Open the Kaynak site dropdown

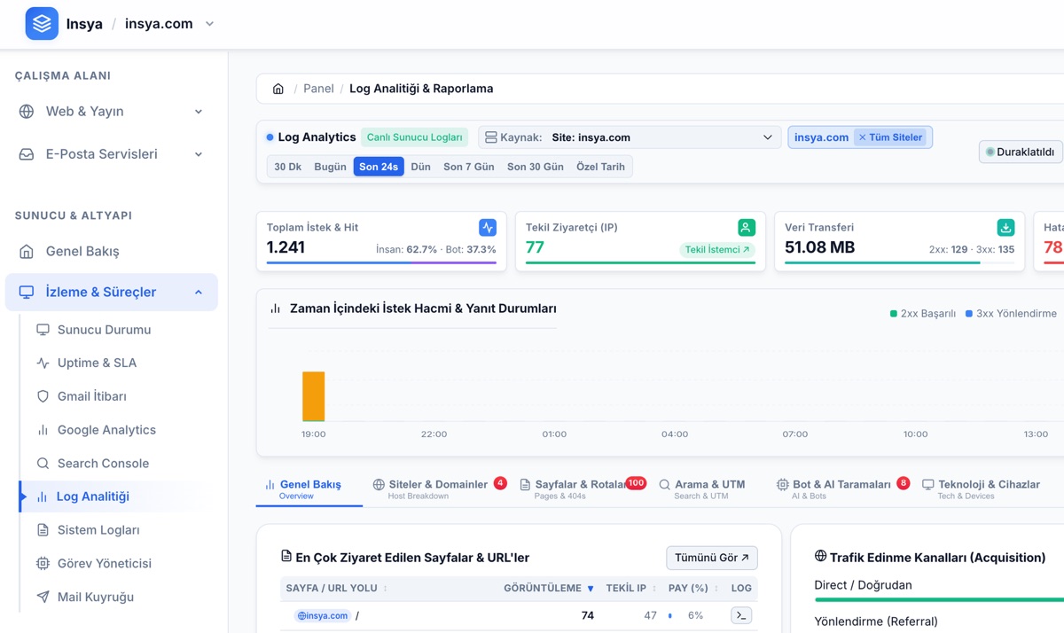pos(629,137)
